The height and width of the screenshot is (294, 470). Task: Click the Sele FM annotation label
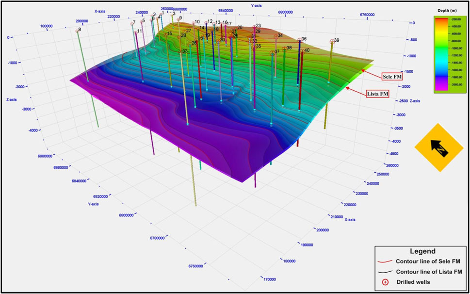coord(392,77)
